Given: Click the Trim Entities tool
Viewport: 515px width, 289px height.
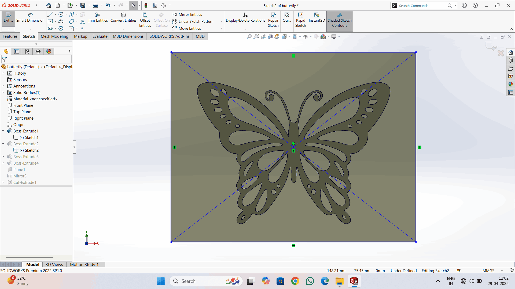Looking at the screenshot, I should (x=98, y=18).
